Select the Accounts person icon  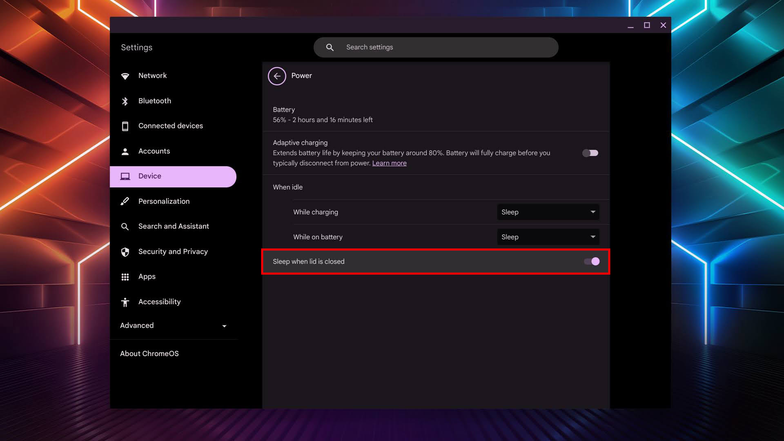[125, 151]
